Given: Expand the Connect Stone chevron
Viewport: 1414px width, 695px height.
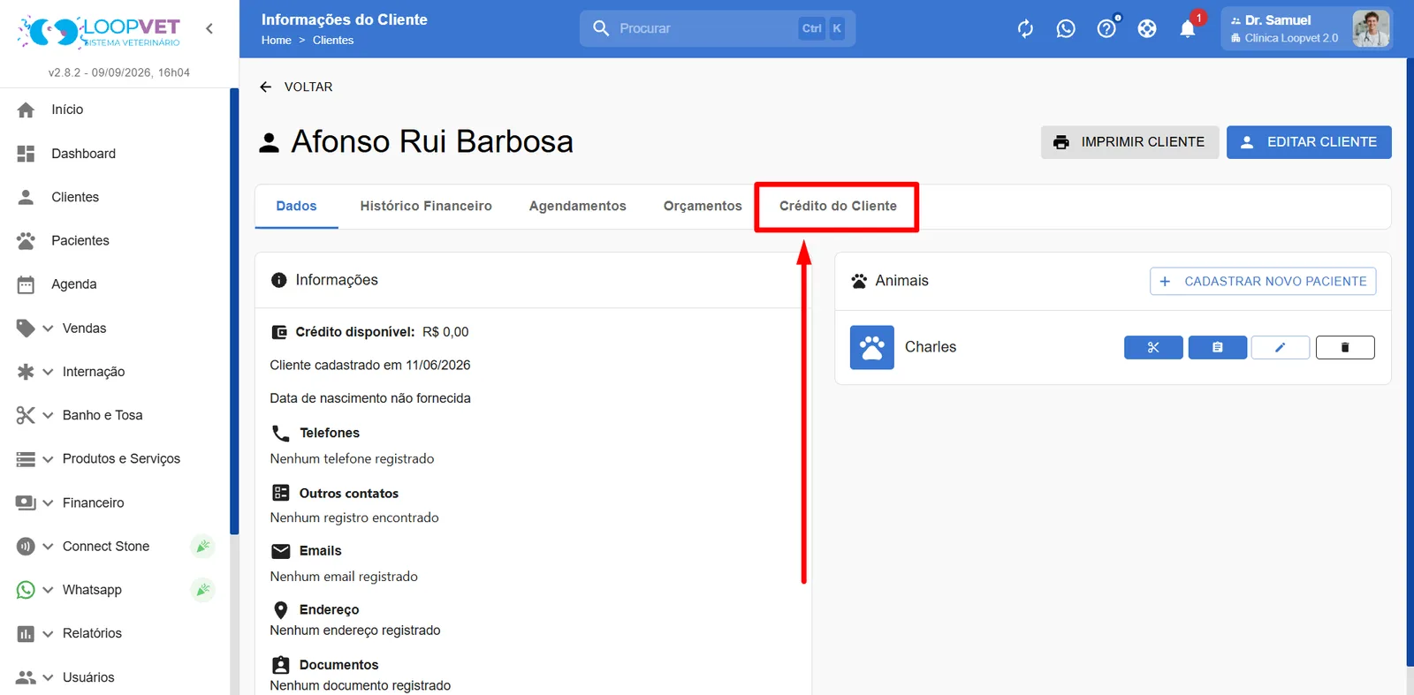Looking at the screenshot, I should 48,547.
